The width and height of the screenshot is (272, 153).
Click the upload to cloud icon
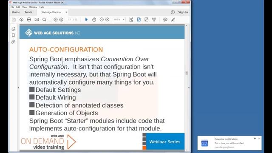pyautogui.click(x=21, y=20)
